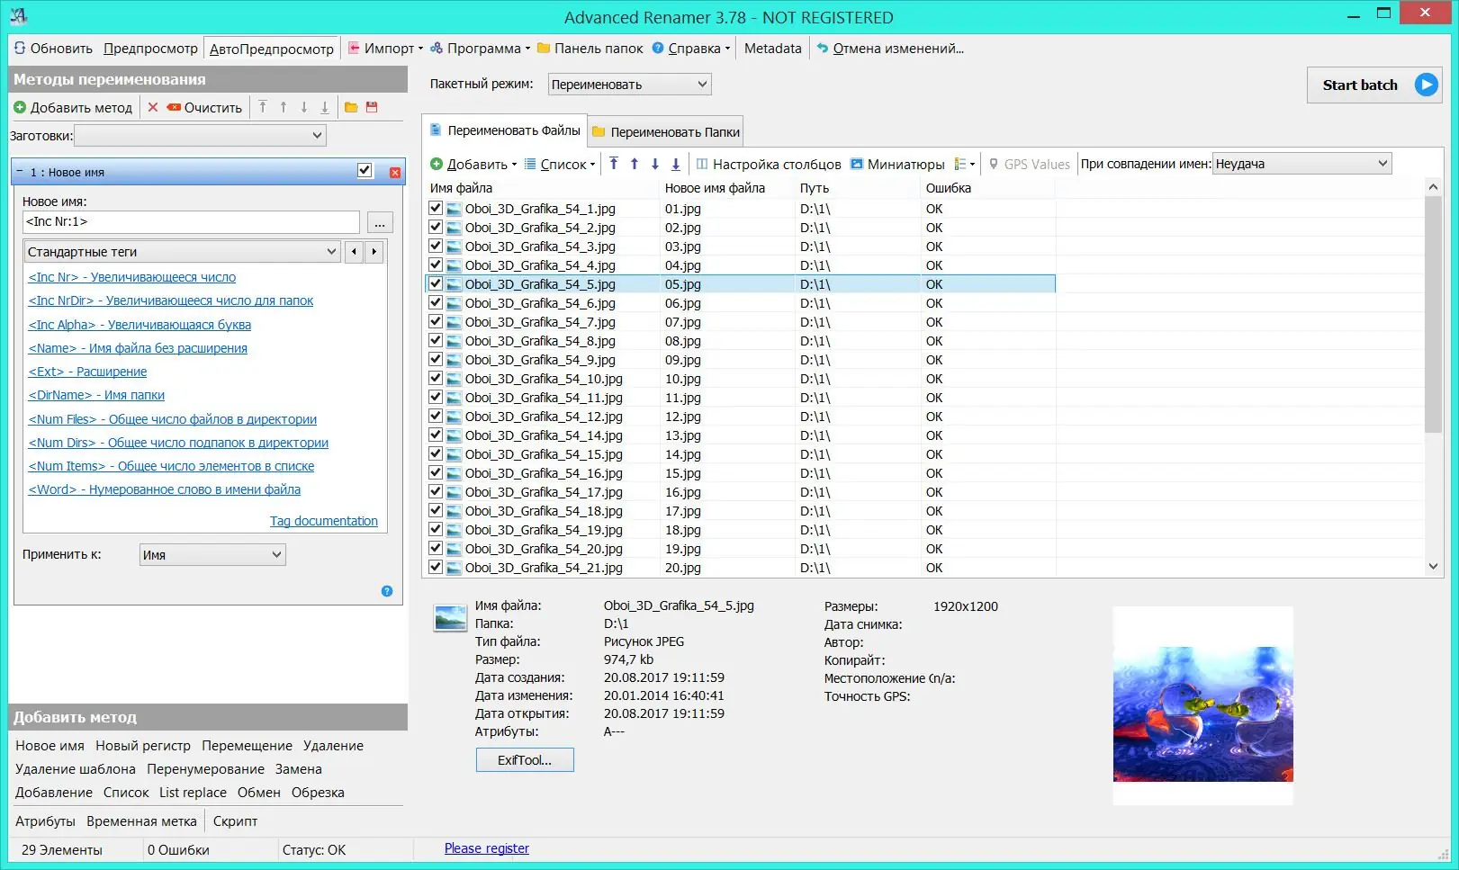This screenshot has width=1459, height=870.
Task: Click ExifTool... button
Action: (525, 760)
